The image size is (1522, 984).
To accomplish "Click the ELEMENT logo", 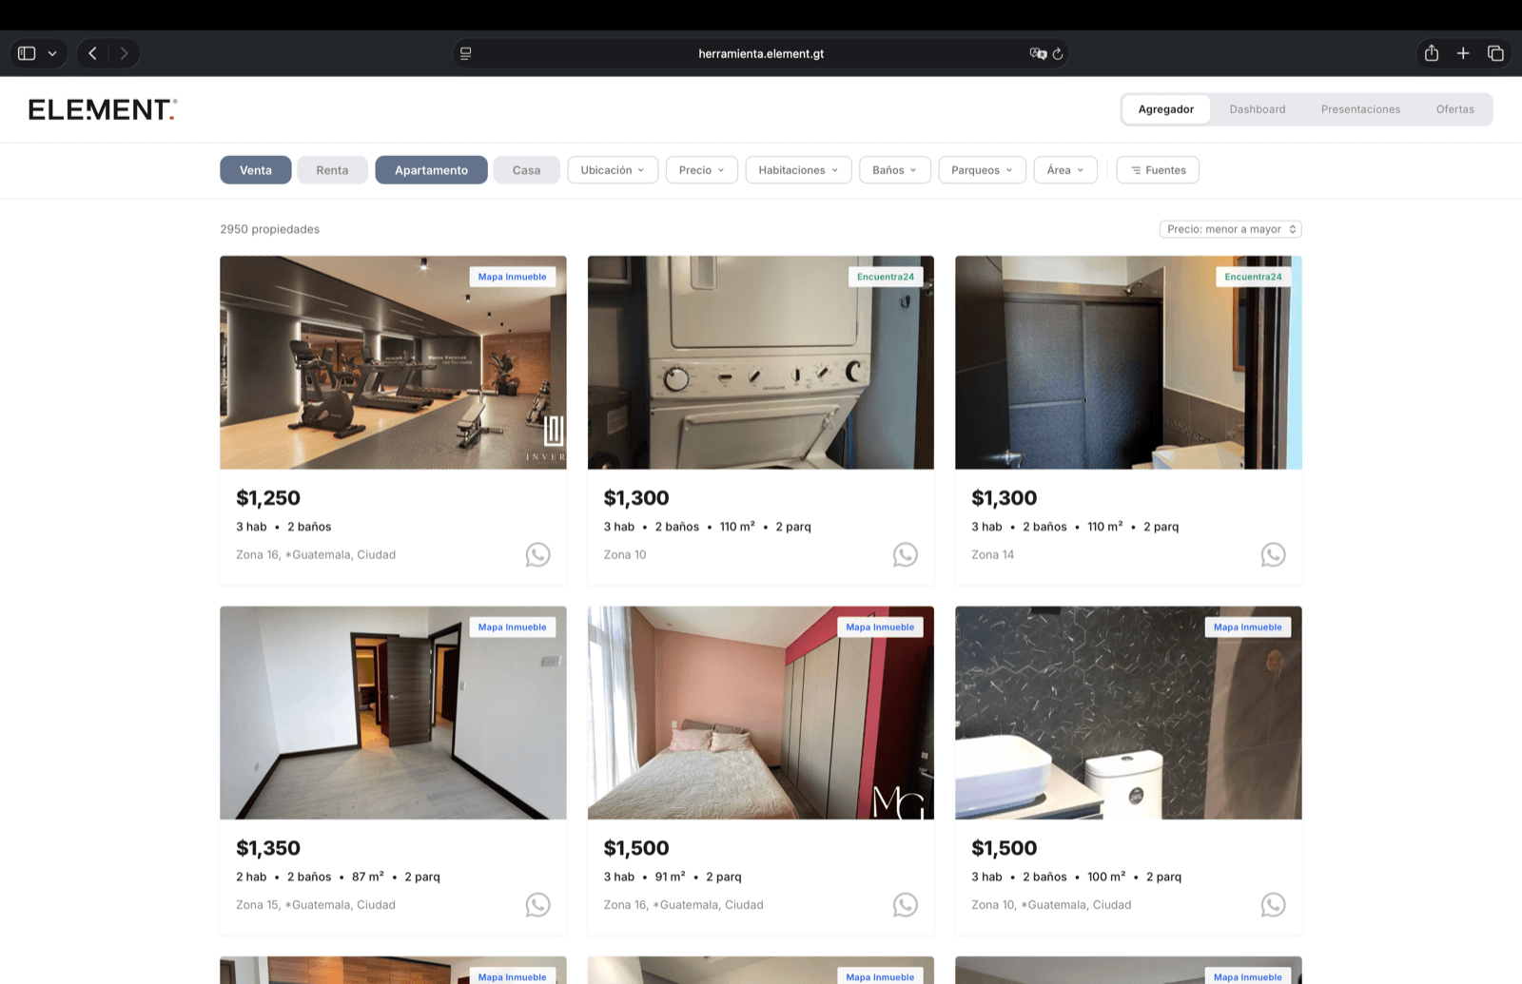I will (x=101, y=108).
